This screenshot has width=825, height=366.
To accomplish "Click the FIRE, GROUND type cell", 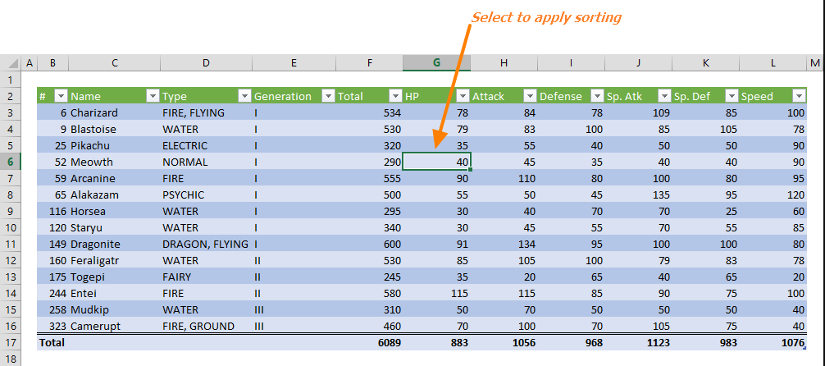I will point(207,326).
